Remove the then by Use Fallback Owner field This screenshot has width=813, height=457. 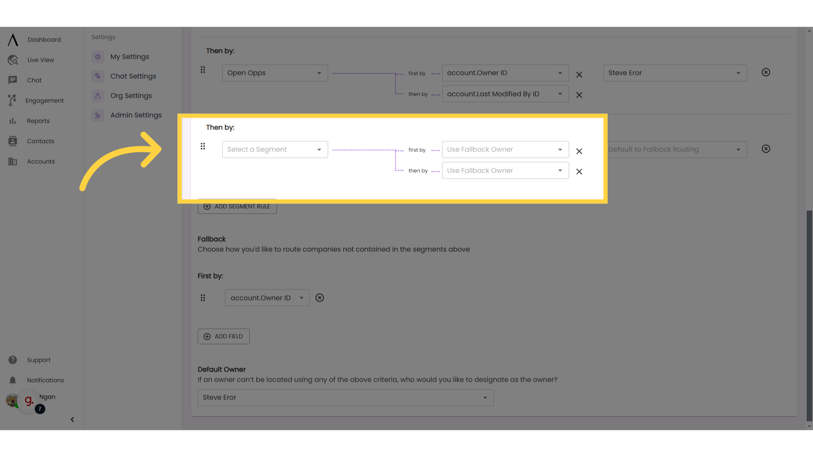[579, 172]
